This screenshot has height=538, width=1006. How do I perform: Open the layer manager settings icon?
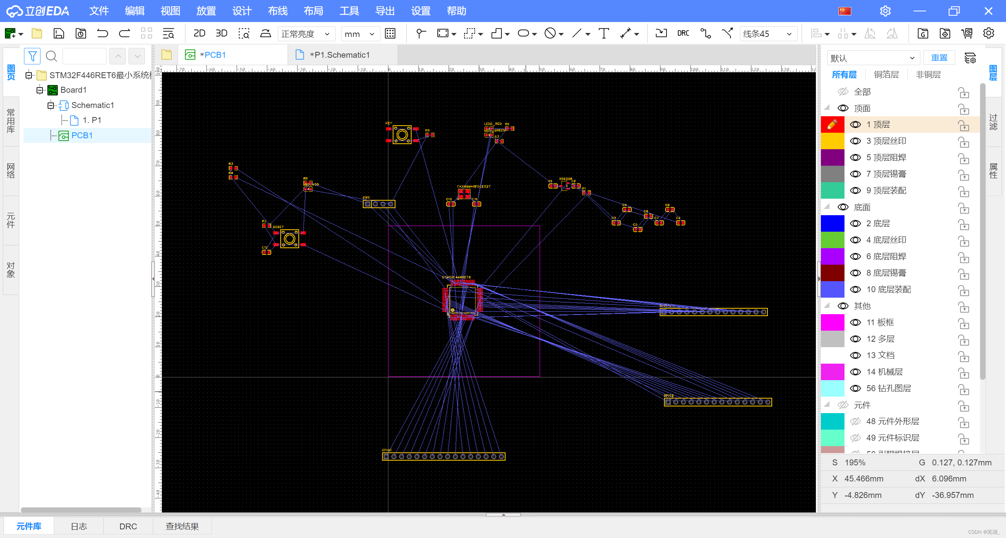point(970,58)
